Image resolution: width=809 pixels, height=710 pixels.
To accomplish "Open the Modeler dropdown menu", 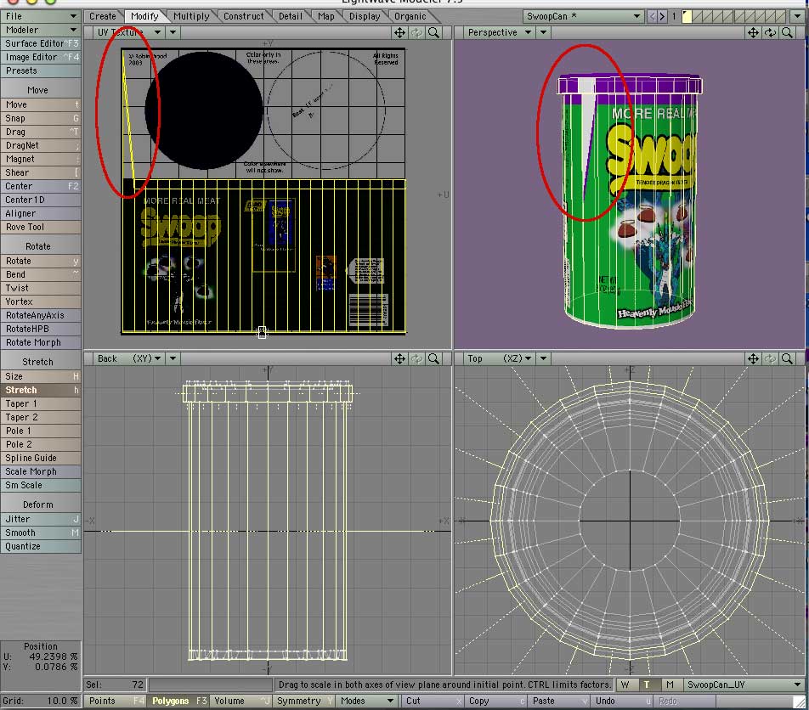I will [41, 30].
